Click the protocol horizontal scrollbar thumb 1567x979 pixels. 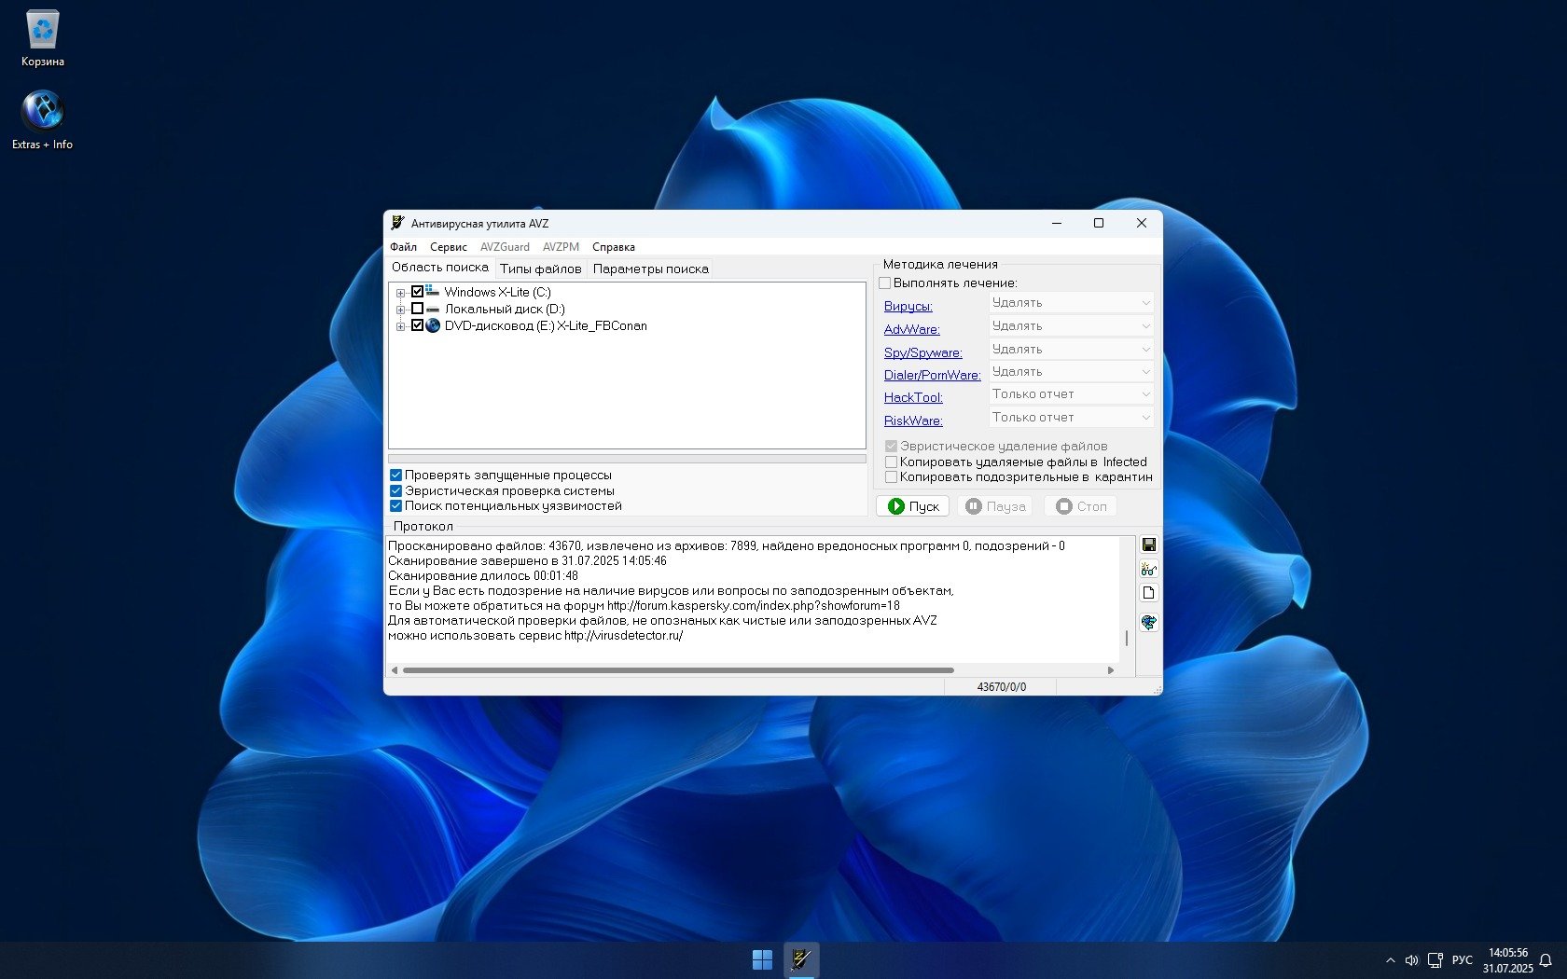pos(678,670)
